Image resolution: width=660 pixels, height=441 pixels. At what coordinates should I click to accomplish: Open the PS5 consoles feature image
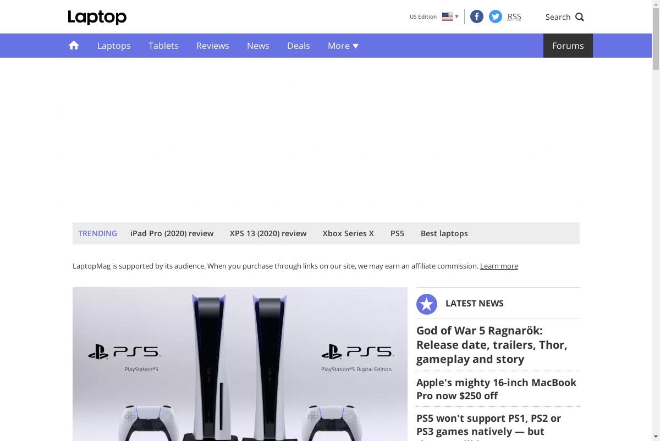[240, 364]
